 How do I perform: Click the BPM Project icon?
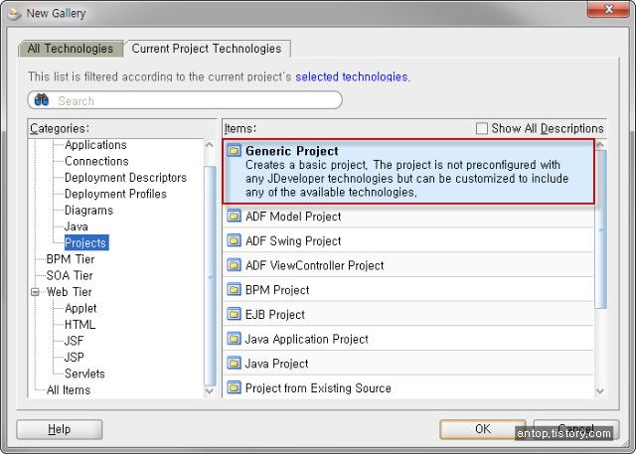(x=234, y=290)
